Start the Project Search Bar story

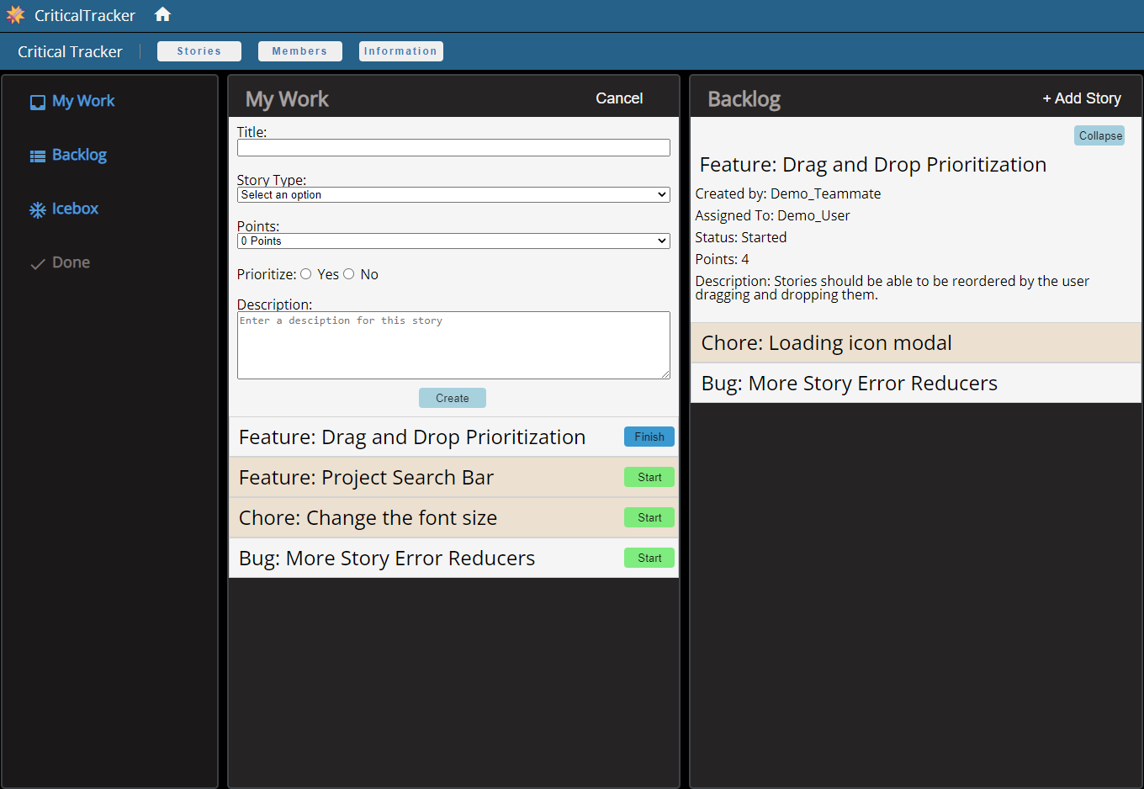pos(649,477)
